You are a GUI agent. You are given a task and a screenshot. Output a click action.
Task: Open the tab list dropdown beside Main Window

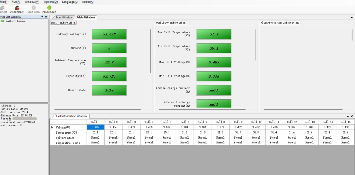point(351,18)
